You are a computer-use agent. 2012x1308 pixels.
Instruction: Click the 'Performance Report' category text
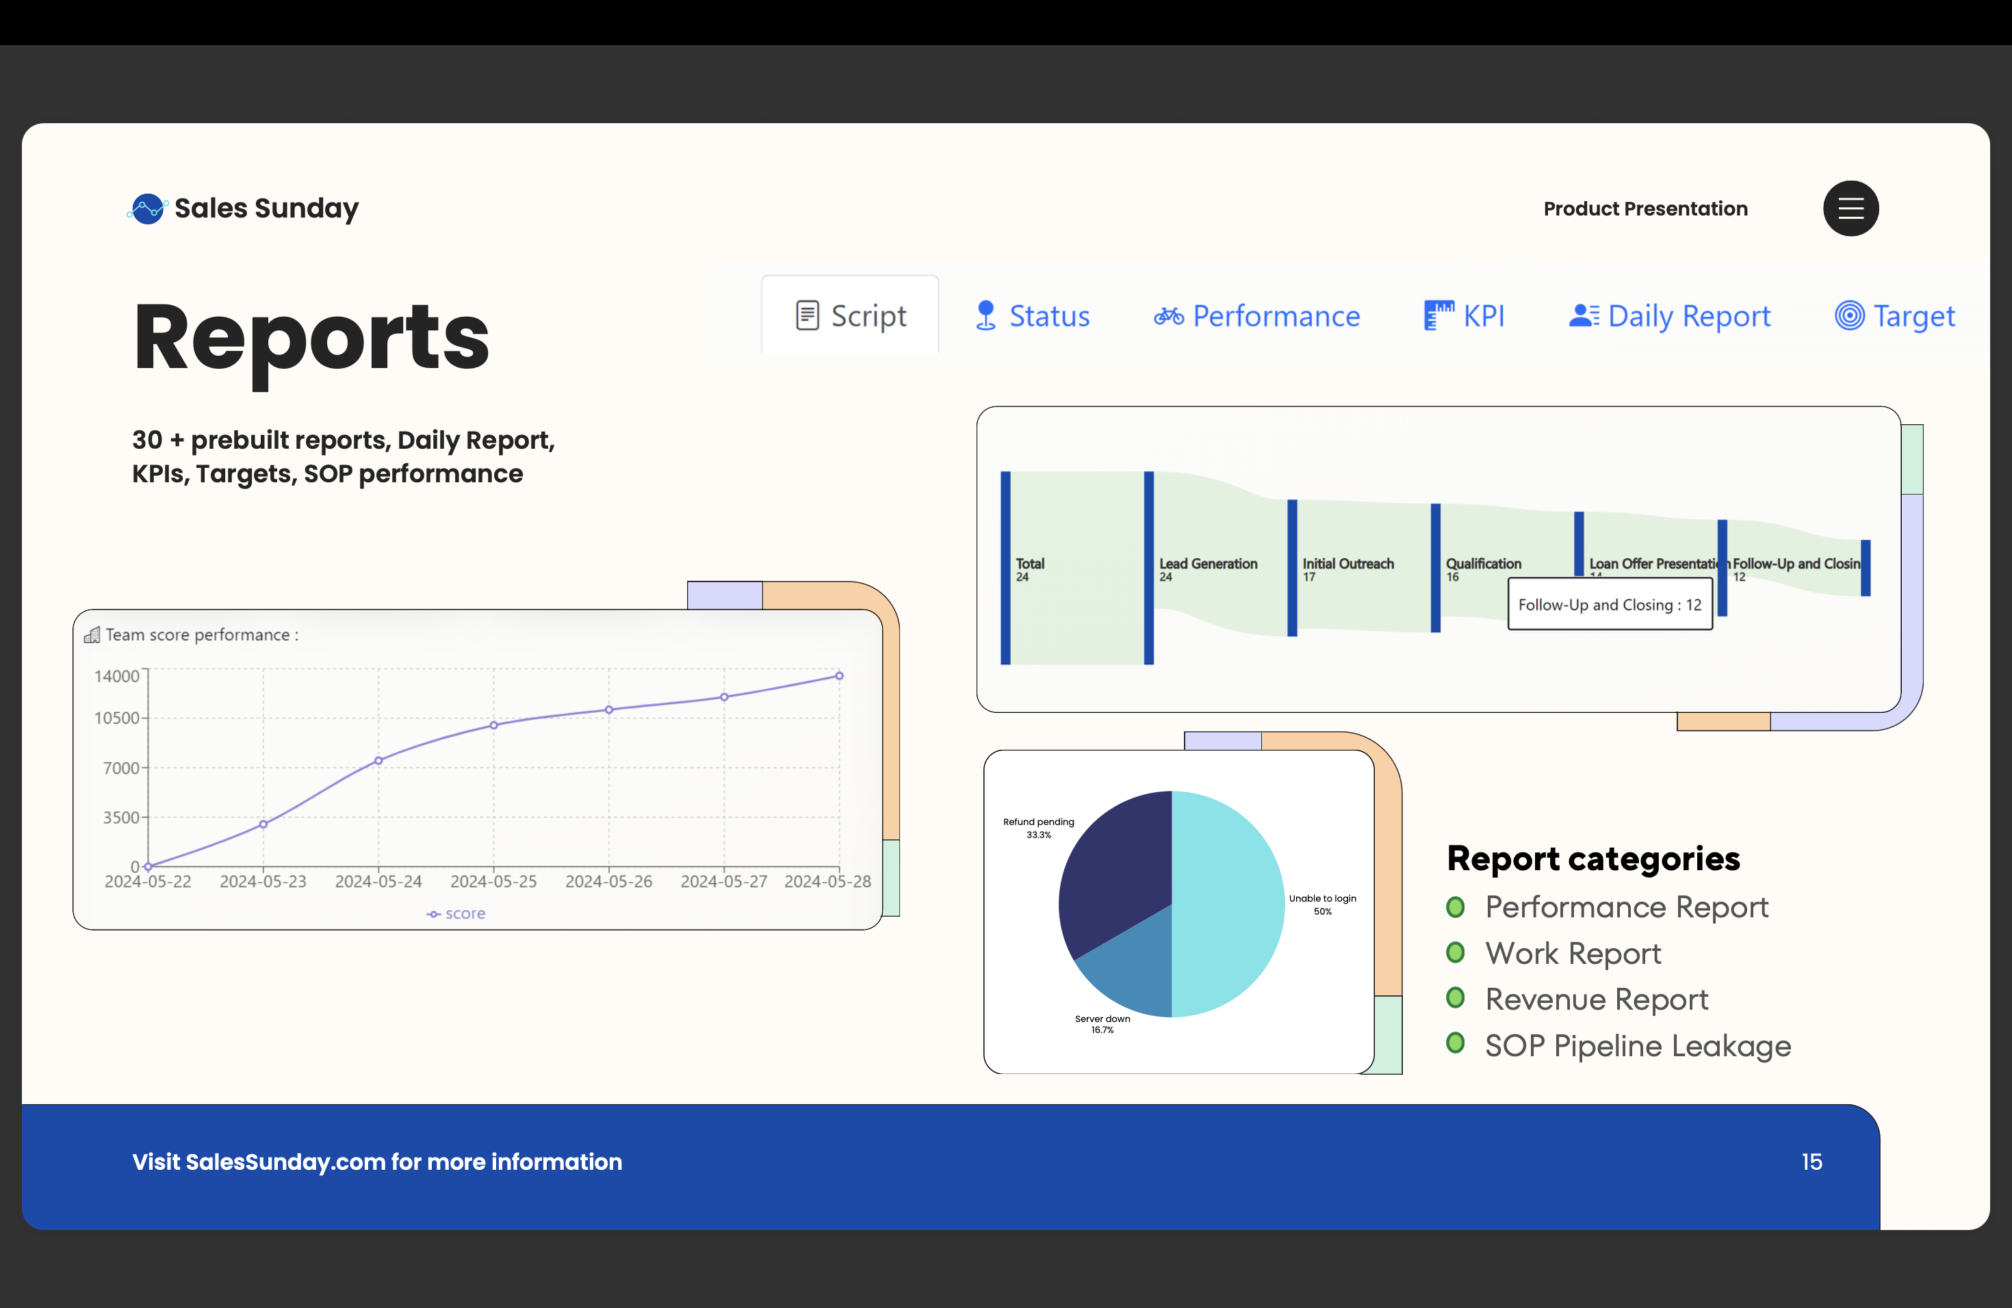tap(1627, 908)
